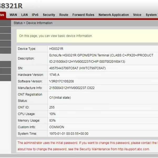
Task: Open the Route tab
Action: 64,15
